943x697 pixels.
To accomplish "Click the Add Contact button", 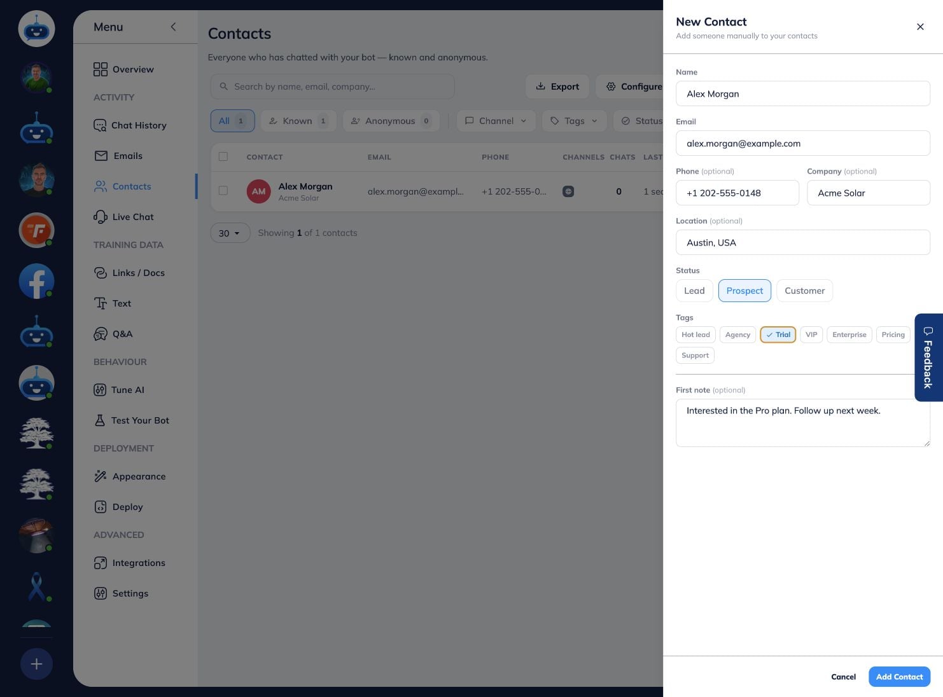I will tap(899, 677).
